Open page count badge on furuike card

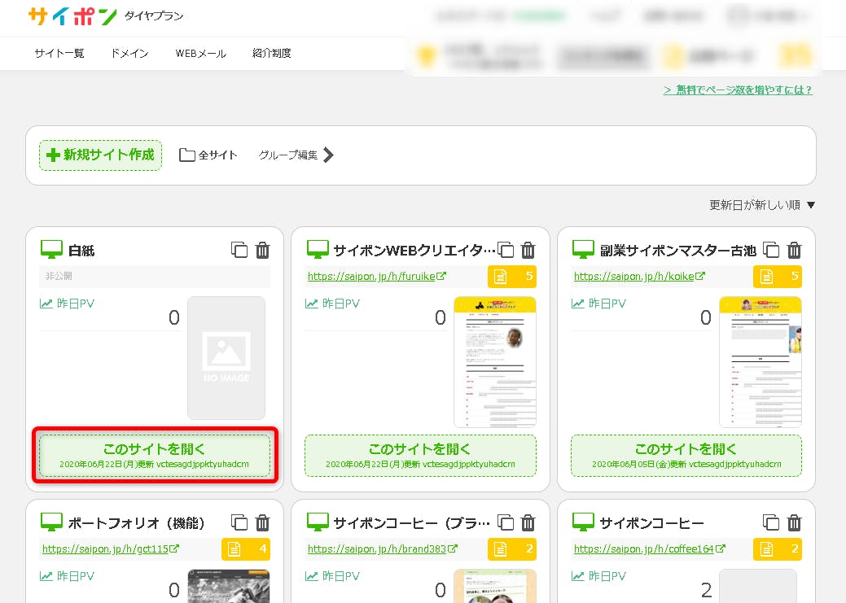(x=511, y=277)
